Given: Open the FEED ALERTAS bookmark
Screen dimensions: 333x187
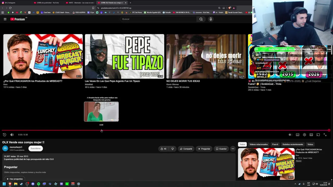Looking at the screenshot, I should click(79, 12).
